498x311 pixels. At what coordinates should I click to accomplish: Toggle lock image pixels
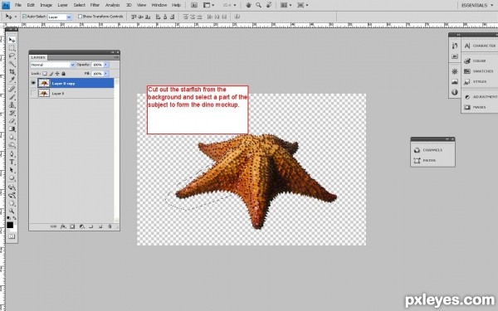coord(51,74)
